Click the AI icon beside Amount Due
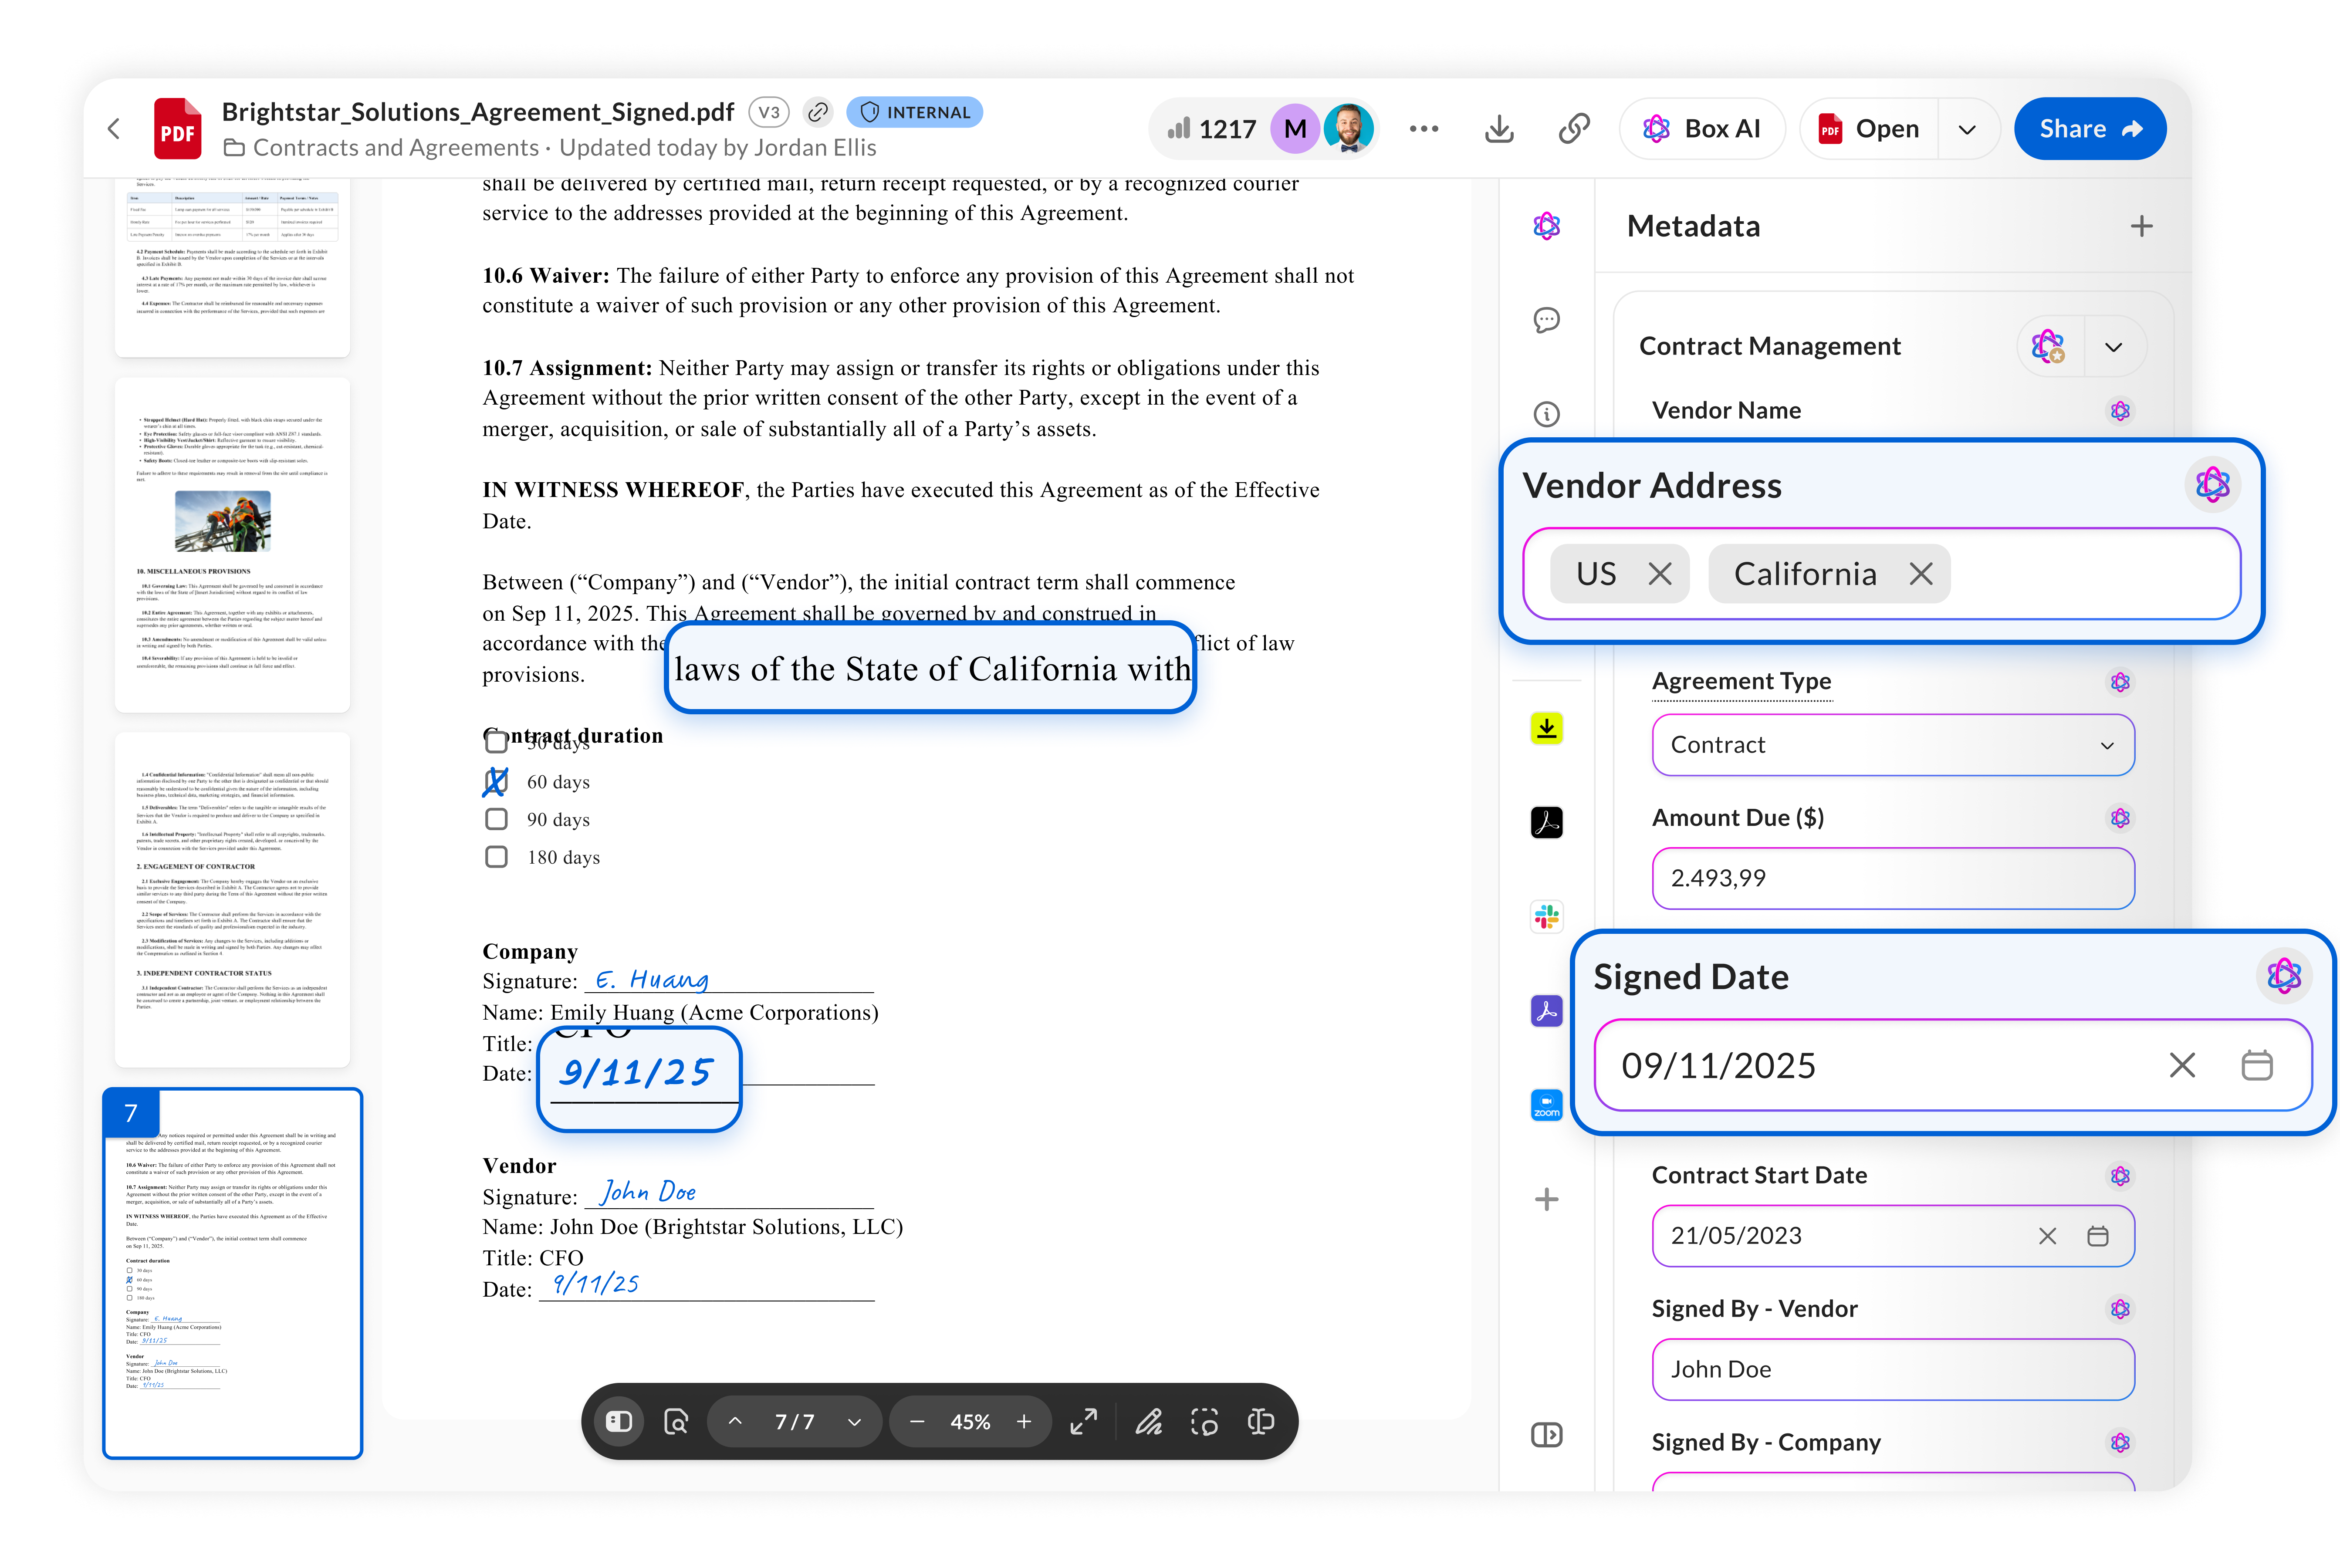The height and width of the screenshot is (1568, 2340). pos(2120,818)
